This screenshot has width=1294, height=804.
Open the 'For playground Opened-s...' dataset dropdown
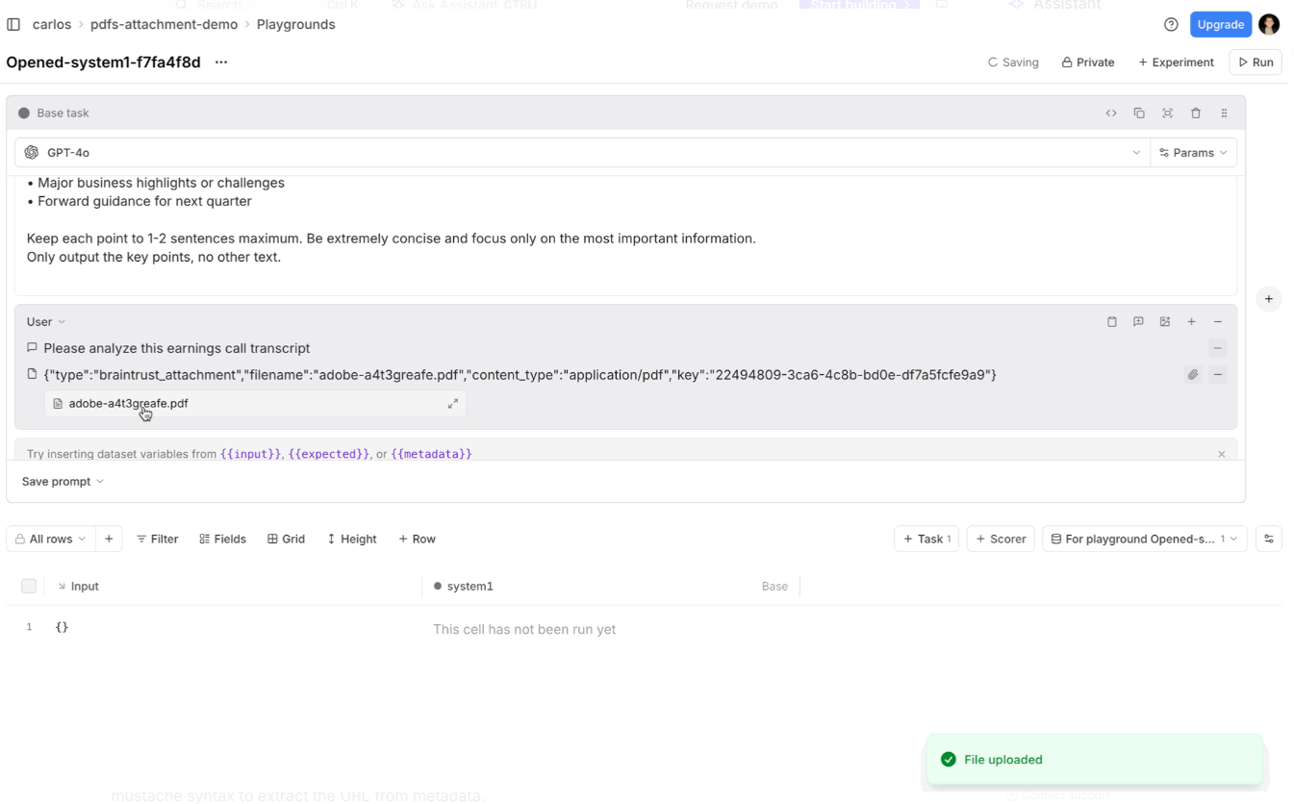[1145, 540]
